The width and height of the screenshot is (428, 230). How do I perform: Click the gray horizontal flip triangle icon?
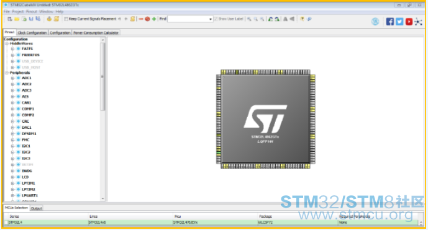(292, 19)
